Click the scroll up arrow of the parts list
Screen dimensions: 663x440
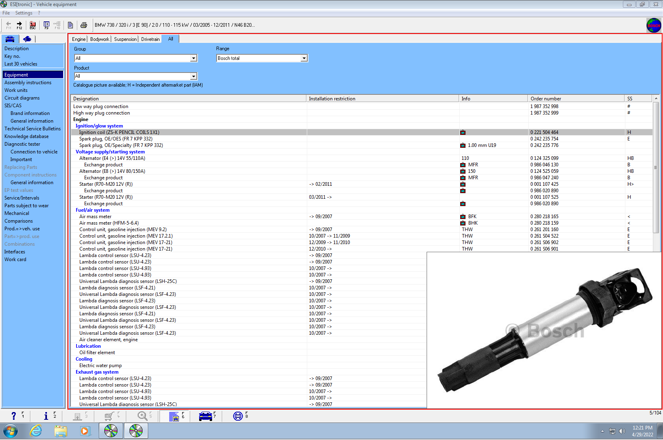click(x=656, y=99)
